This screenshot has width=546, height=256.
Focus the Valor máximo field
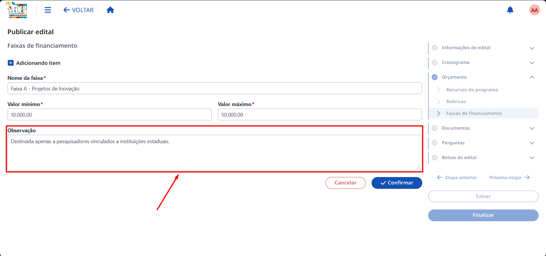pos(320,115)
